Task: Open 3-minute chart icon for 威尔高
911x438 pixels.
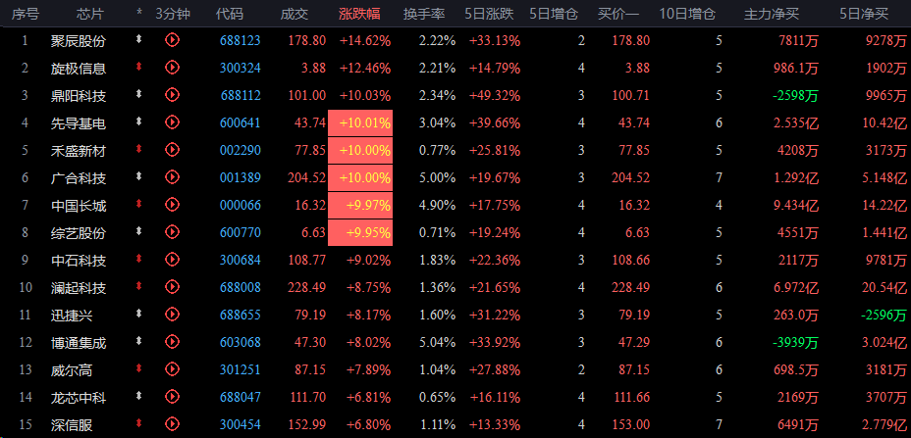Action: tap(172, 369)
